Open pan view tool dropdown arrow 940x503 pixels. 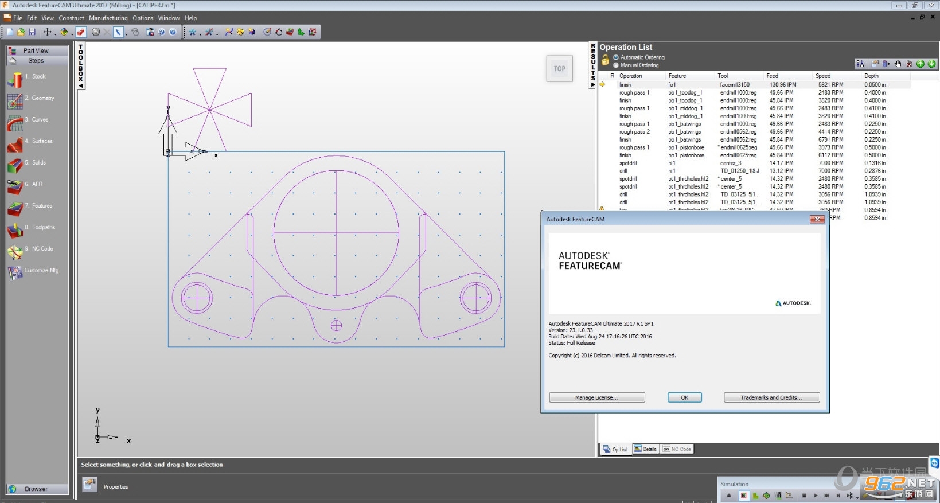(x=56, y=34)
